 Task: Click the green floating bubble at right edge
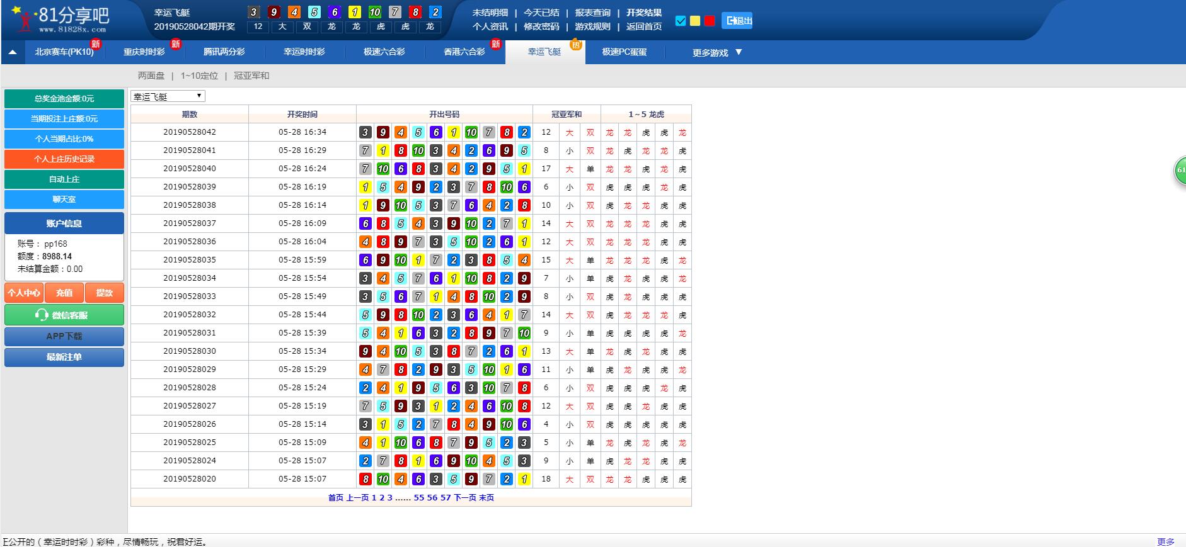1179,170
